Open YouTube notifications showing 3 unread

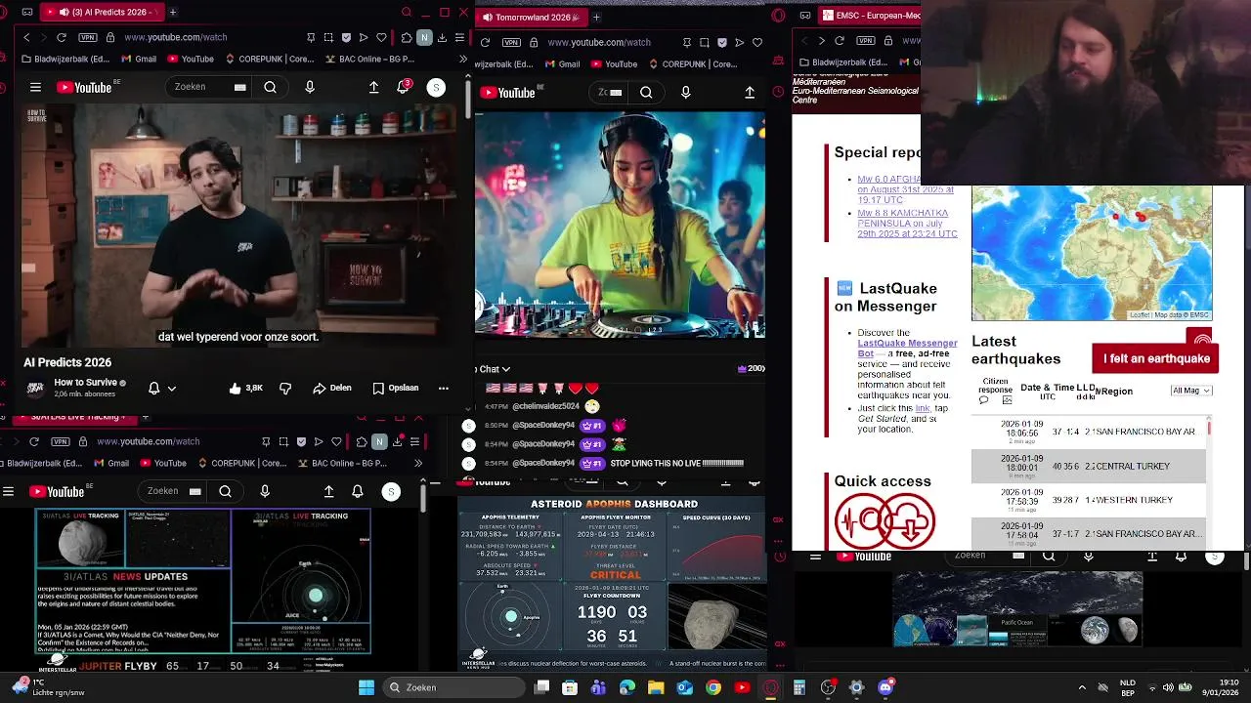point(404,87)
